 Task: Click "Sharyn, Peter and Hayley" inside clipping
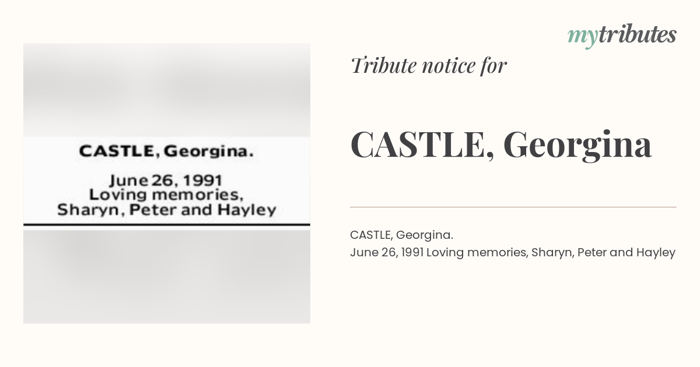click(166, 210)
